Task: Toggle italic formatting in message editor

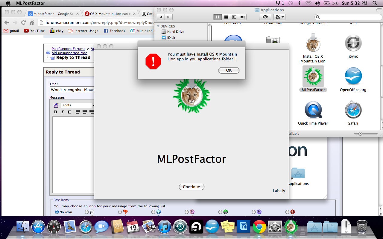Action: [62, 112]
